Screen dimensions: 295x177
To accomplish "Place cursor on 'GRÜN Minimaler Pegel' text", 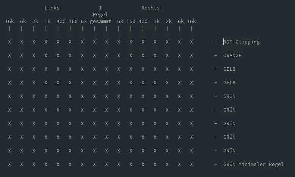I will click(254, 164).
